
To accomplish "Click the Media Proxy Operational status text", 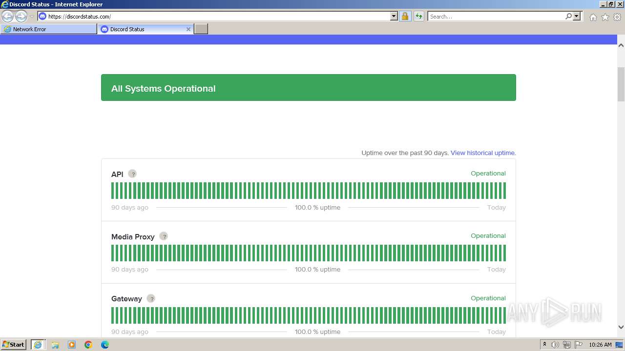I will (488, 235).
